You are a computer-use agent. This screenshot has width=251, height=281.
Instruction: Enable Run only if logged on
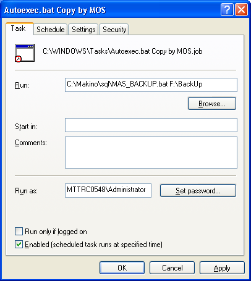[19, 232]
